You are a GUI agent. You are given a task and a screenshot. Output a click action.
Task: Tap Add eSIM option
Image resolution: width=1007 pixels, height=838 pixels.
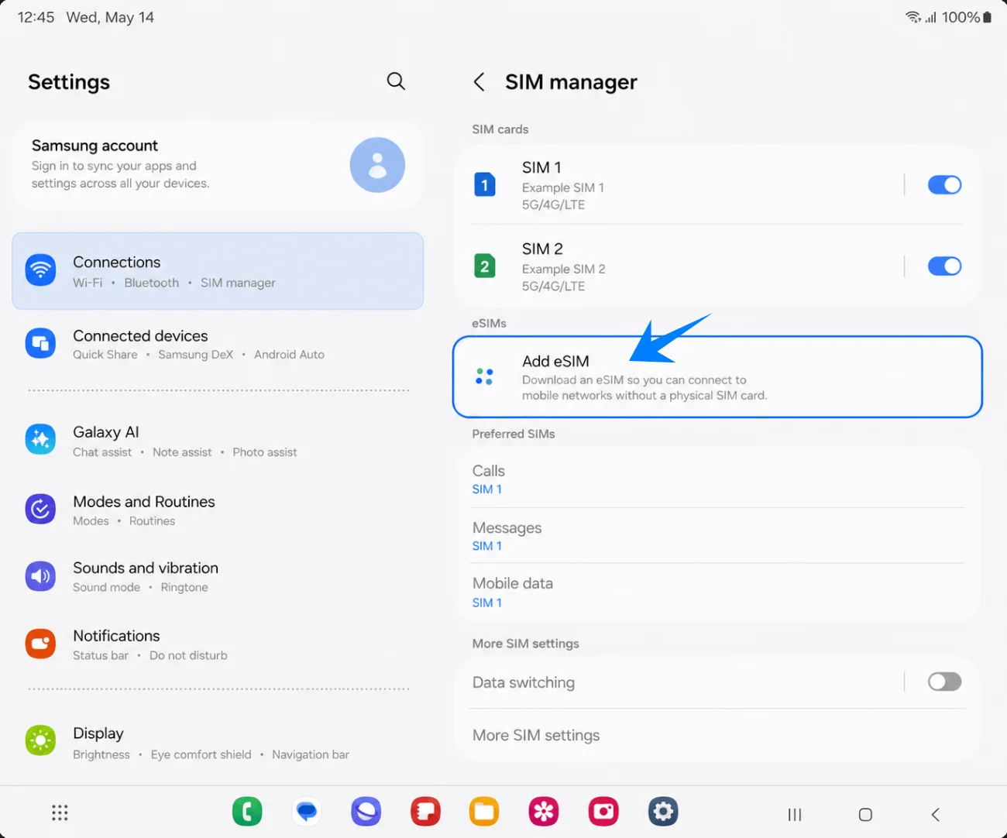click(717, 377)
